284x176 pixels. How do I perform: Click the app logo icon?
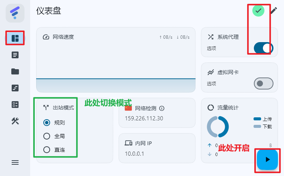(15, 13)
